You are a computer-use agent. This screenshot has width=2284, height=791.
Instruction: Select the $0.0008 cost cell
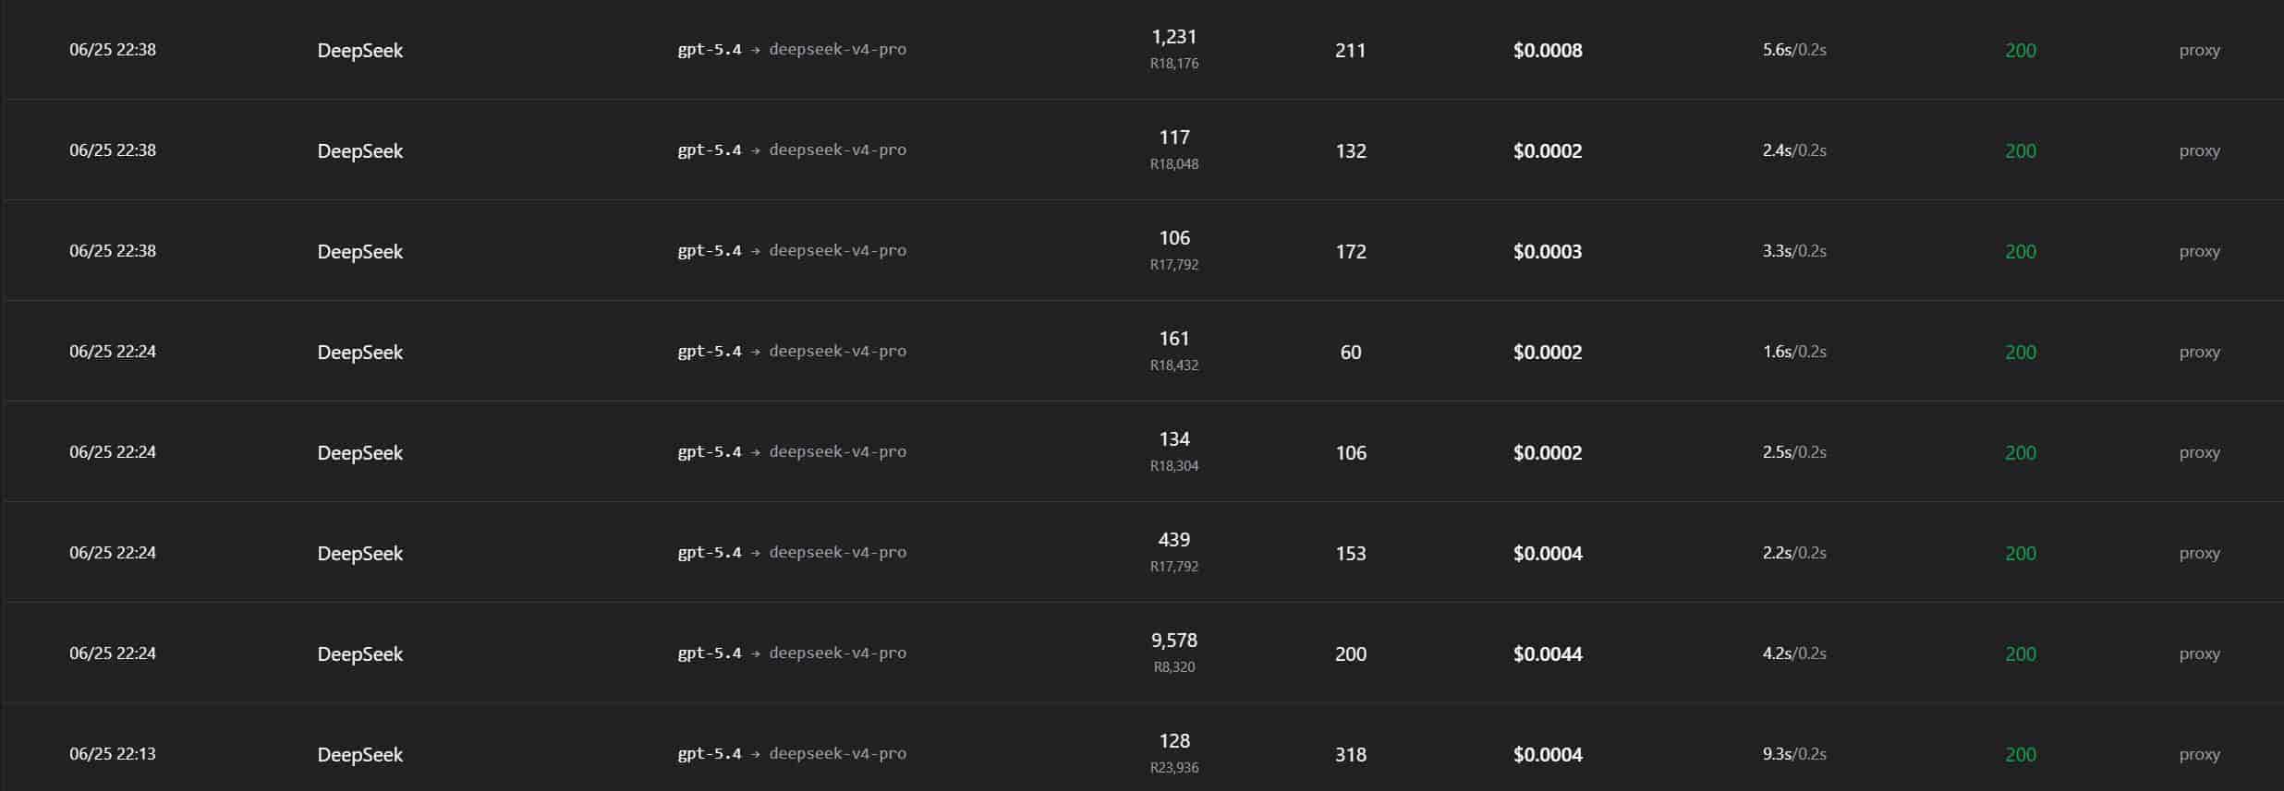pos(1548,51)
